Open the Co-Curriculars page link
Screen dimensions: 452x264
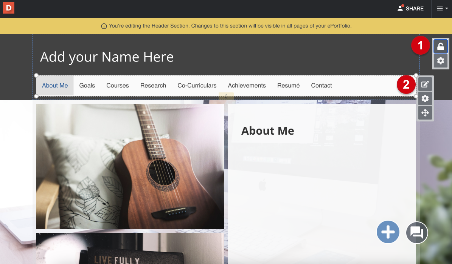pyautogui.click(x=197, y=85)
